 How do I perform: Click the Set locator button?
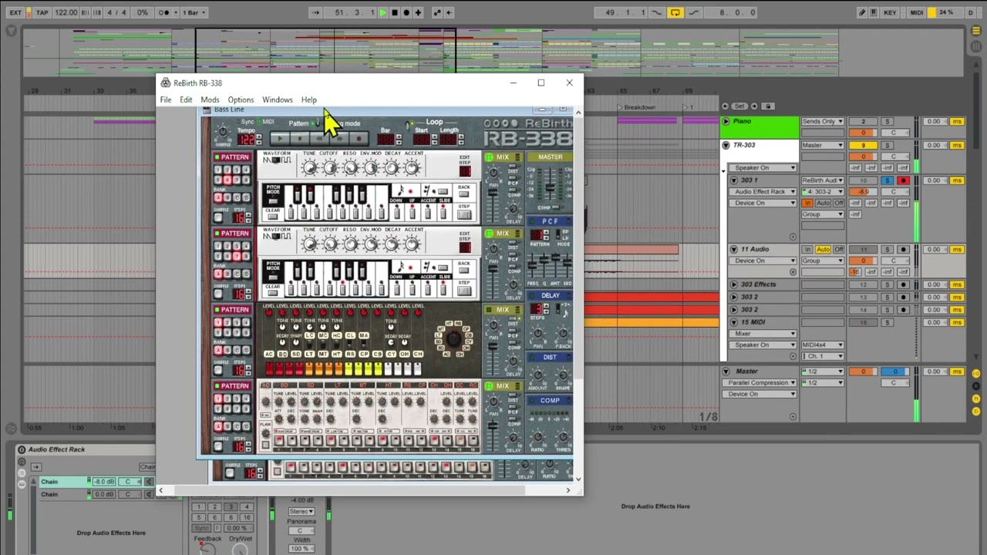(x=740, y=106)
